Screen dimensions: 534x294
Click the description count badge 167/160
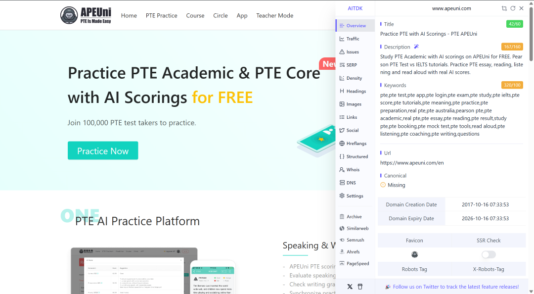(x=512, y=47)
